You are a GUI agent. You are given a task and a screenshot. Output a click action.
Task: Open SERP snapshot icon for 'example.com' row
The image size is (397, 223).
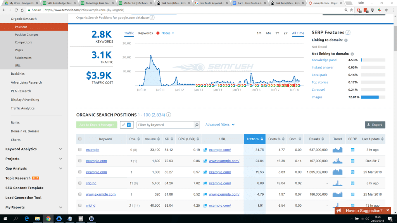pyautogui.click(x=352, y=161)
